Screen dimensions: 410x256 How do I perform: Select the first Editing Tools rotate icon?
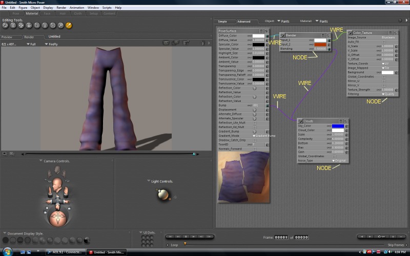tap(5, 25)
